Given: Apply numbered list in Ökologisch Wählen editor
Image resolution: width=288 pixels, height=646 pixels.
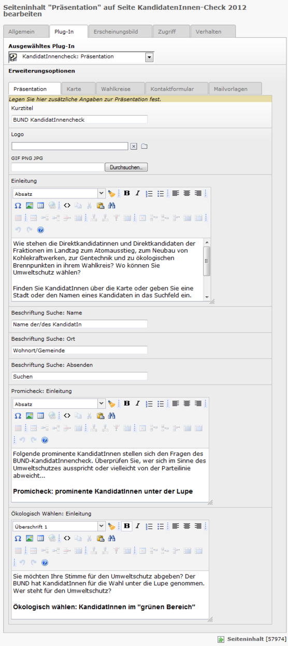Looking at the screenshot, I should point(149,526).
